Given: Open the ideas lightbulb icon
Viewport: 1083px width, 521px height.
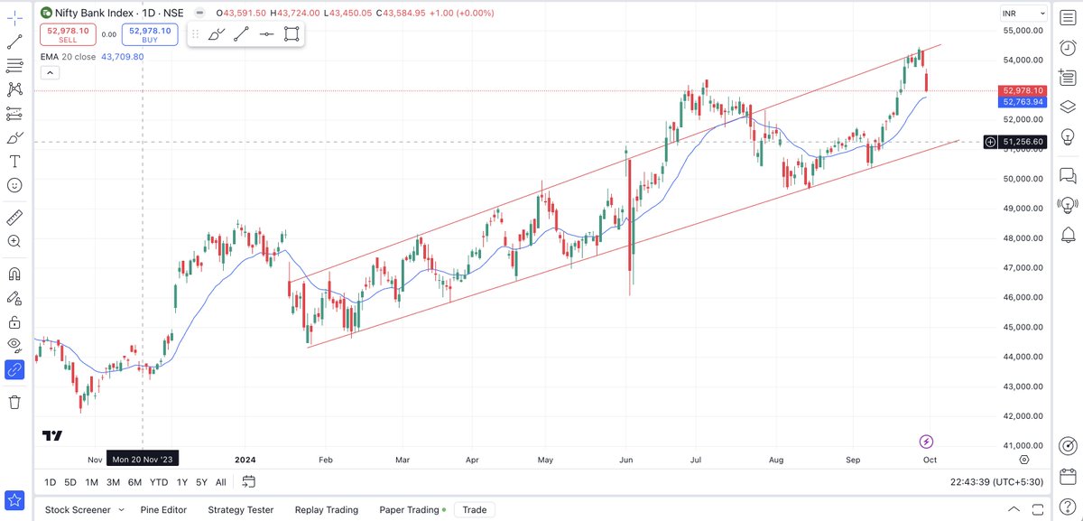Looking at the screenshot, I should [x=1068, y=135].
